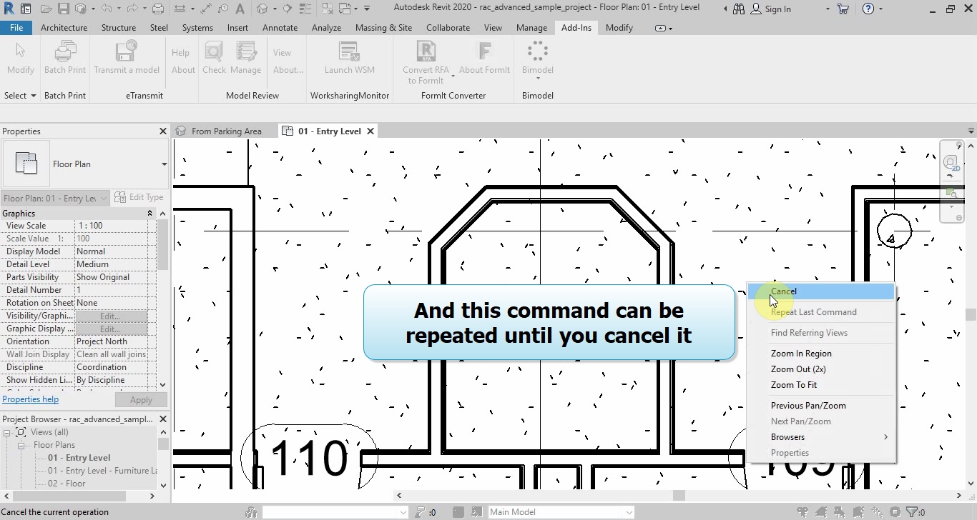
Task: Click the Transmit a model icon
Action: click(126, 52)
